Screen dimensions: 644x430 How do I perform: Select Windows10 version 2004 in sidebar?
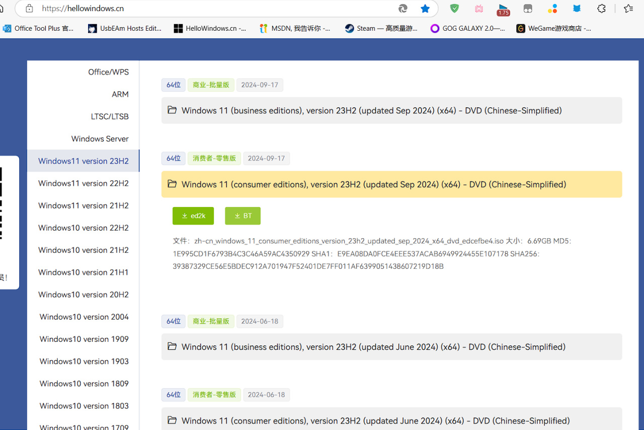click(x=84, y=317)
